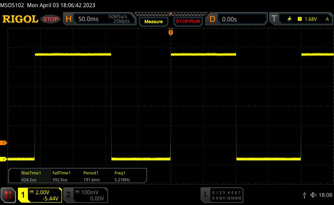Click the rising edge trigger icon
Screen dimensions: 334x205
(289, 19)
